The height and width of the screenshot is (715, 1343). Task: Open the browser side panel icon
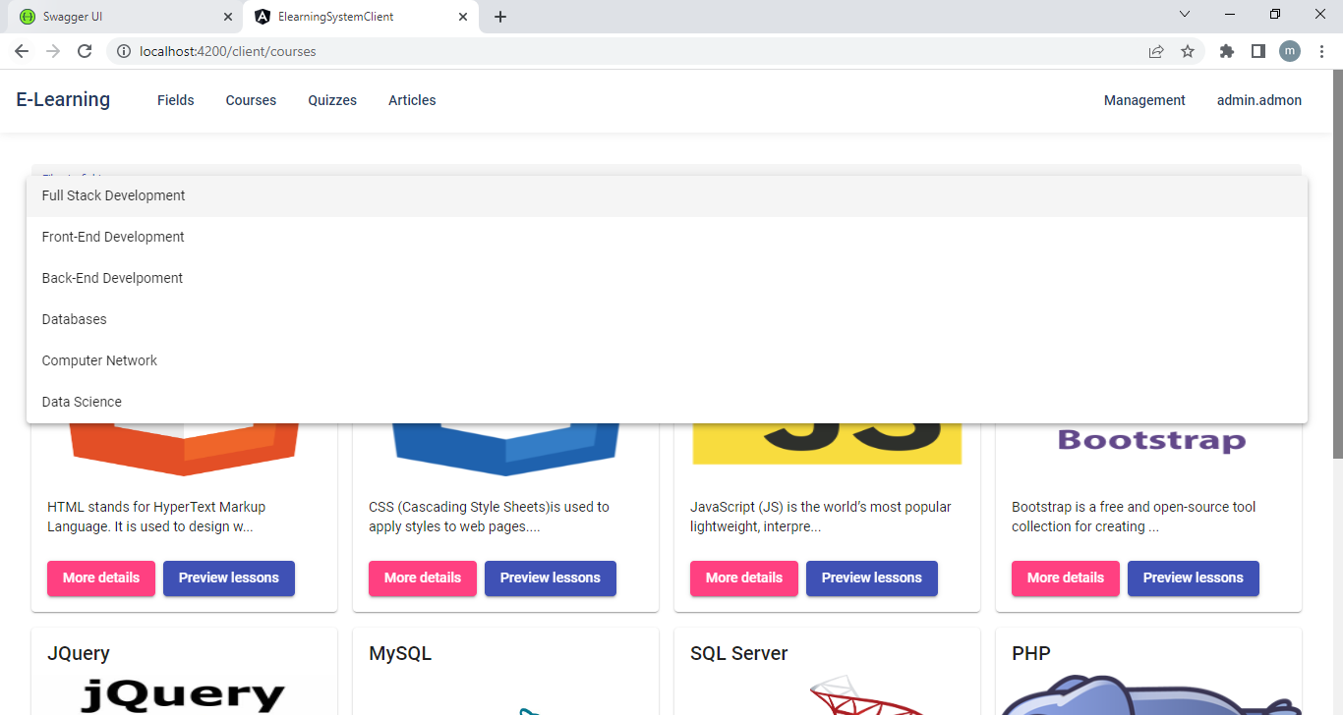click(1257, 51)
